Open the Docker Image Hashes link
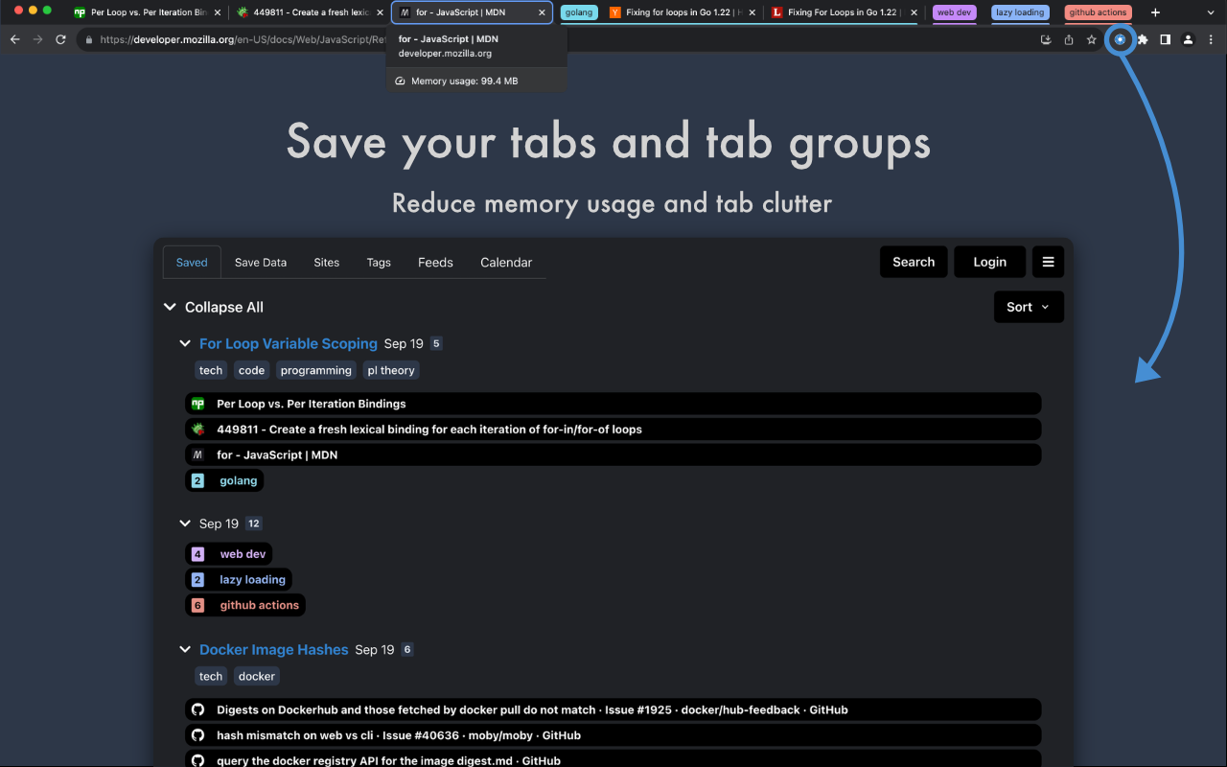 pos(274,649)
